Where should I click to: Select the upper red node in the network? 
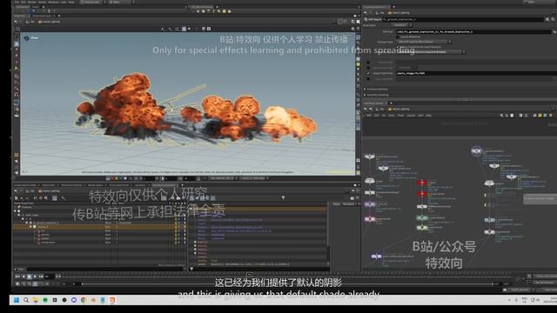pos(422,183)
